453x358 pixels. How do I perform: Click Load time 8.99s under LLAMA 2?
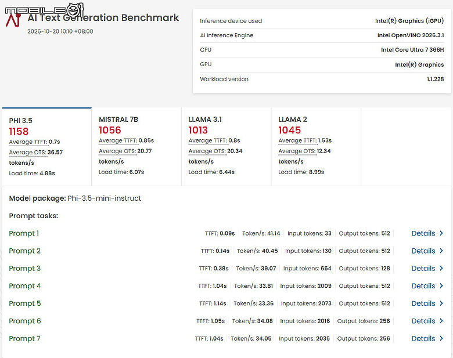click(x=301, y=172)
